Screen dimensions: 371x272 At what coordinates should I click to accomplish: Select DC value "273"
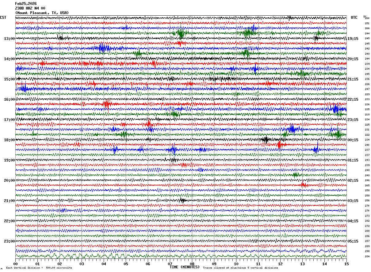pyautogui.click(x=367, y=216)
